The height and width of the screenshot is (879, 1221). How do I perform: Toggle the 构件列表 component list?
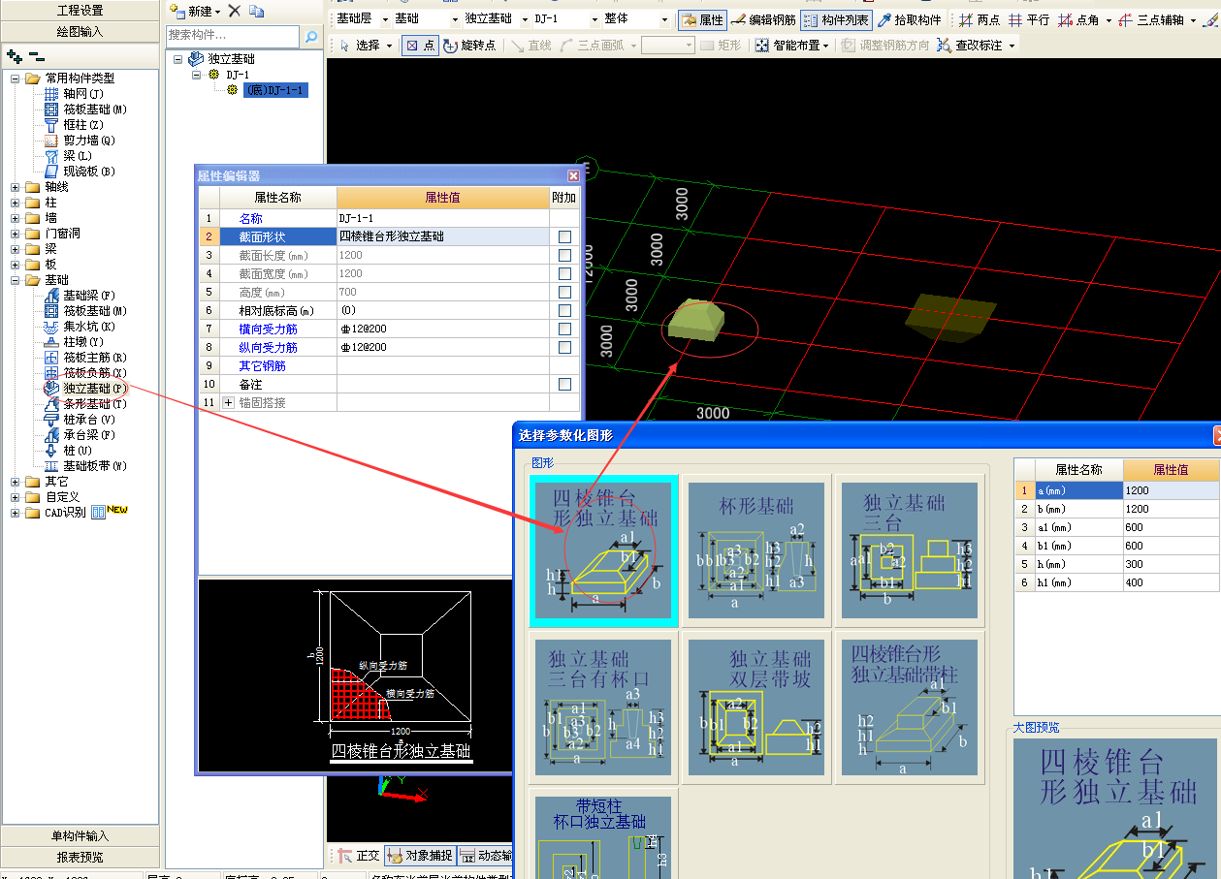click(836, 20)
